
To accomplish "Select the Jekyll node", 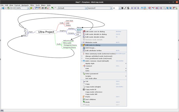I will pyautogui.click(x=25, y=35).
